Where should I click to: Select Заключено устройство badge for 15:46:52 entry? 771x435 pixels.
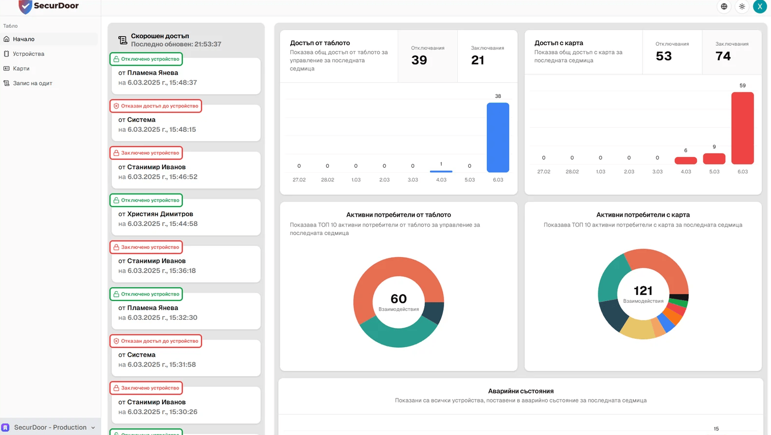click(146, 153)
